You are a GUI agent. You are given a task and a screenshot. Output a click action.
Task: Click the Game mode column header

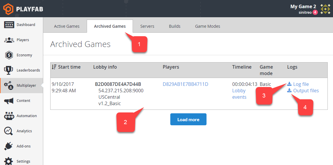click(266, 70)
